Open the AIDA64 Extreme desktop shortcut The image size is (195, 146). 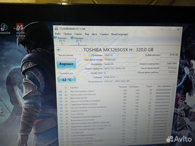[x=20, y=30]
